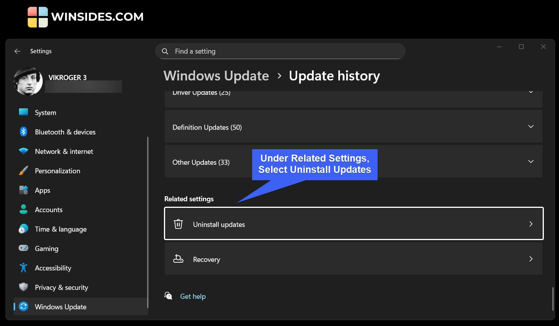Select the Personalization brush icon
The width and height of the screenshot is (559, 326).
pyautogui.click(x=23, y=171)
